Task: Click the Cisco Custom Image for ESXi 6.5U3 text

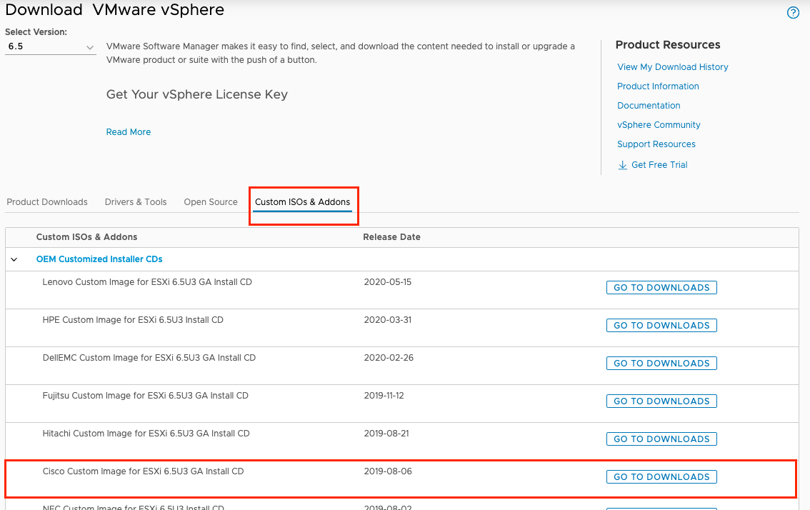Action: coord(143,471)
